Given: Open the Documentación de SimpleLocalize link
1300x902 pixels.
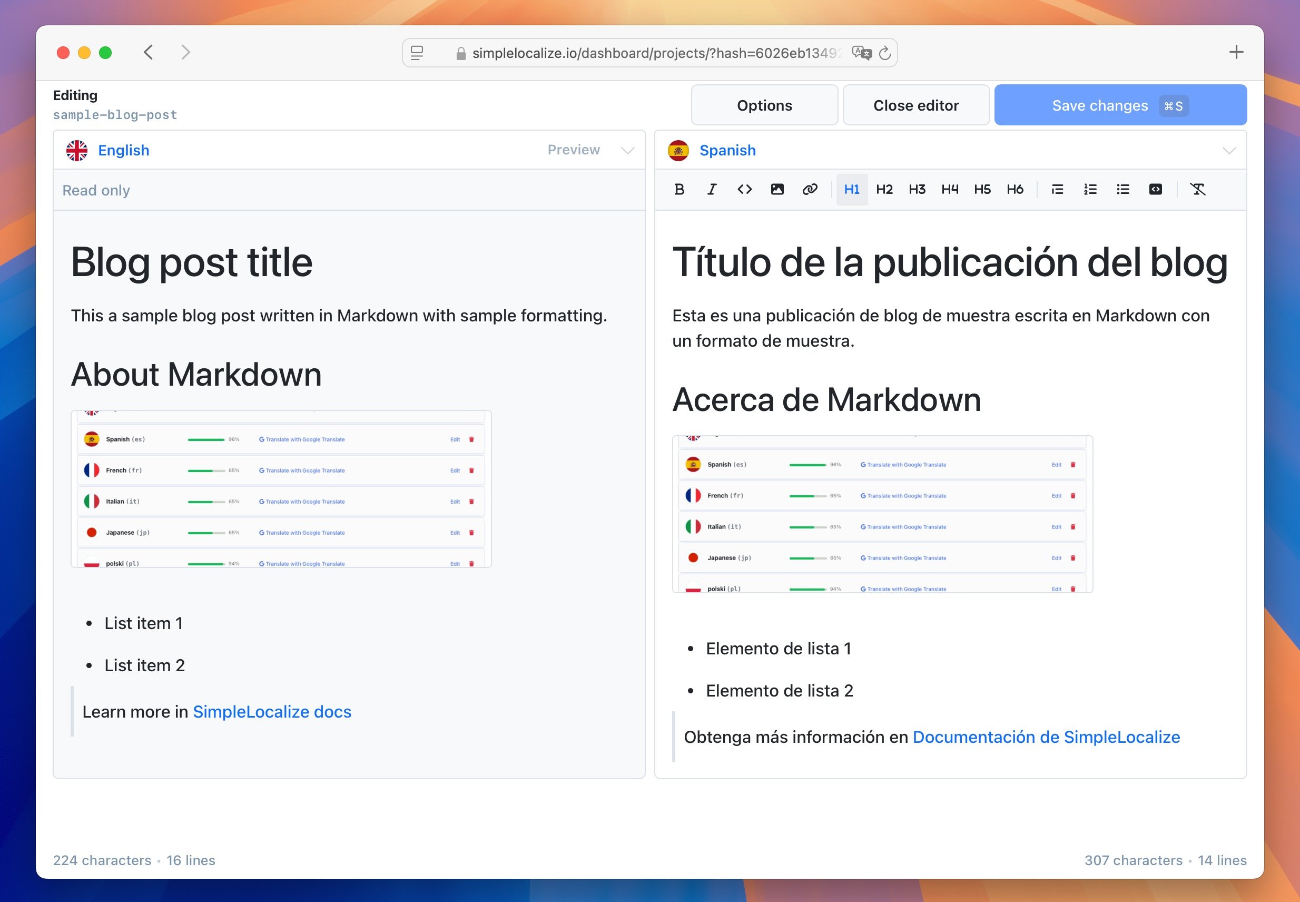Looking at the screenshot, I should (x=1046, y=737).
